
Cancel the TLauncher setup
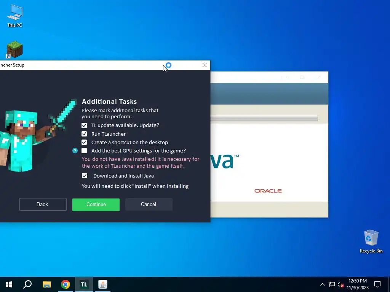149,204
